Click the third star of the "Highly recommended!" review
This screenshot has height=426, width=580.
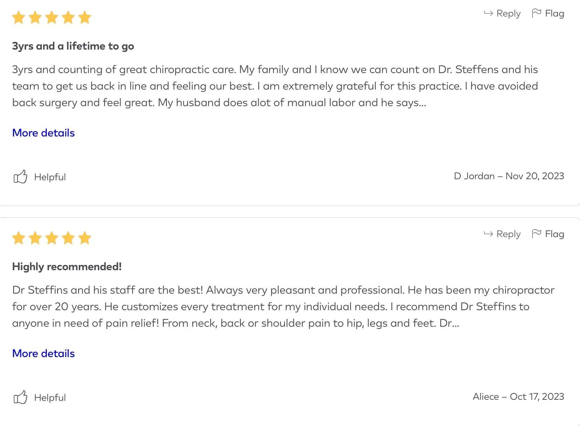click(x=52, y=238)
